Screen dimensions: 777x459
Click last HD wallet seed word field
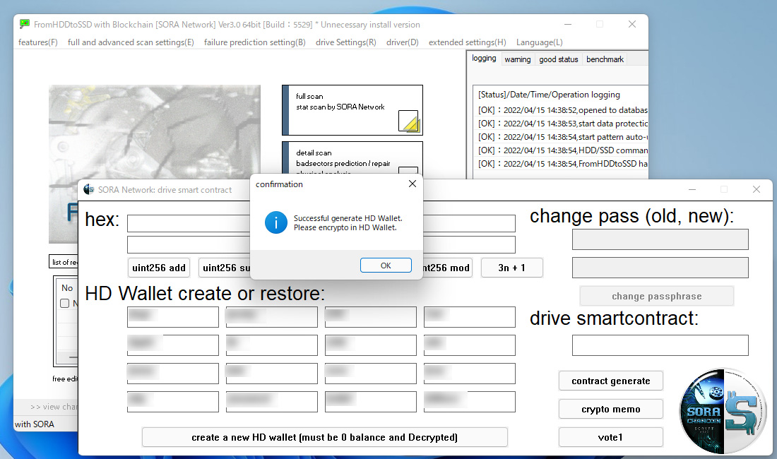[469, 402]
